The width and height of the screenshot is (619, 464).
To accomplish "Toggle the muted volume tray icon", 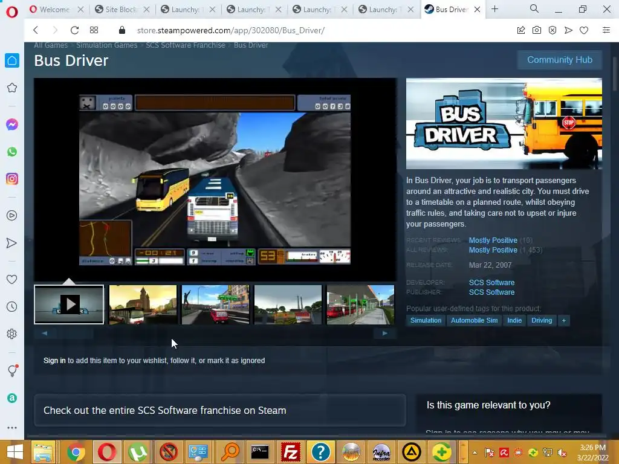I will coord(562,452).
